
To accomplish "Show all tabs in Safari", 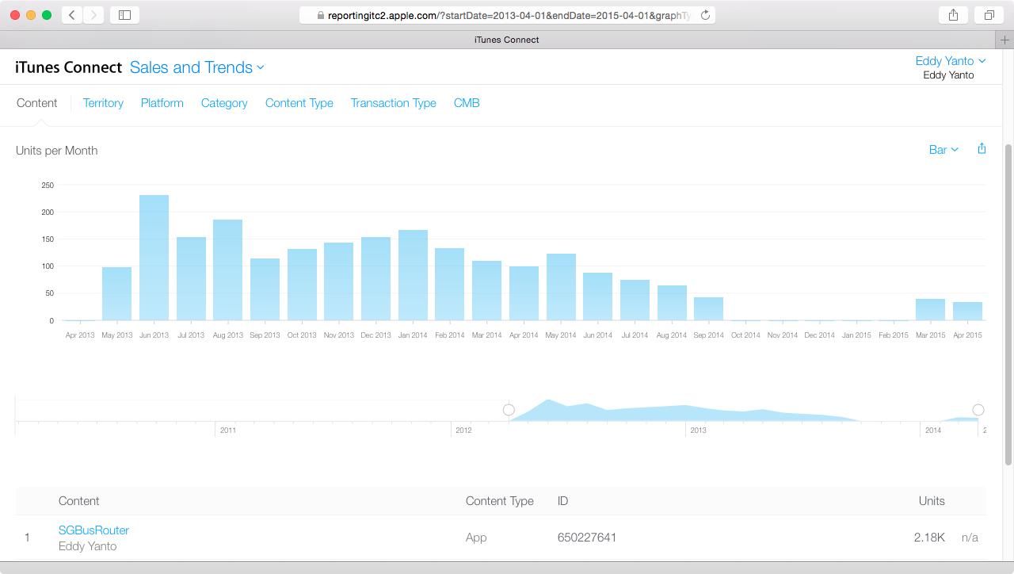I will [x=989, y=15].
